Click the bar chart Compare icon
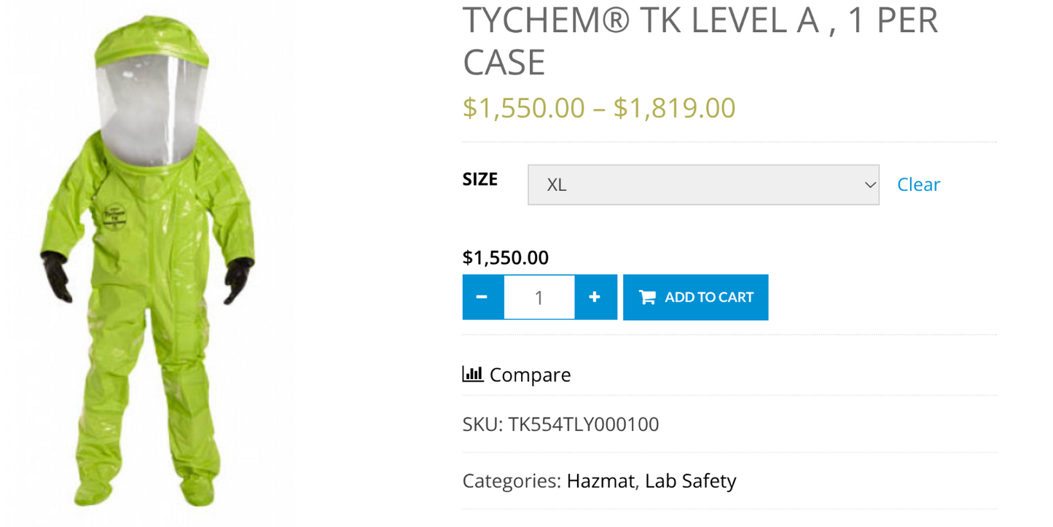 pos(472,373)
